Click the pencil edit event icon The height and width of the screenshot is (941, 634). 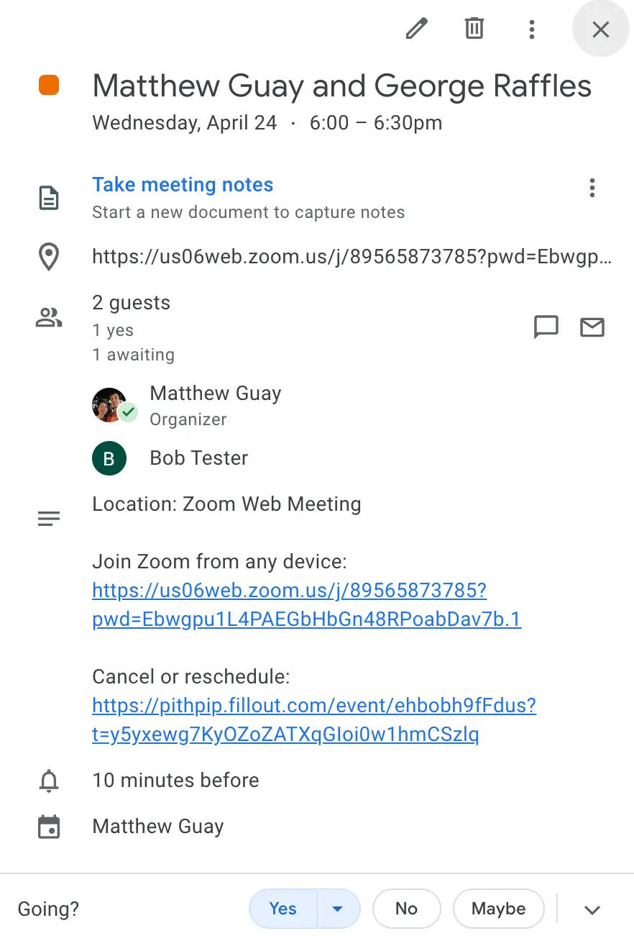417,29
